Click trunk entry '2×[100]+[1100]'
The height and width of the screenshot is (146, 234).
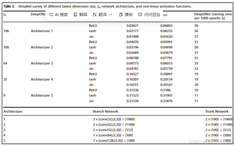[219, 125]
